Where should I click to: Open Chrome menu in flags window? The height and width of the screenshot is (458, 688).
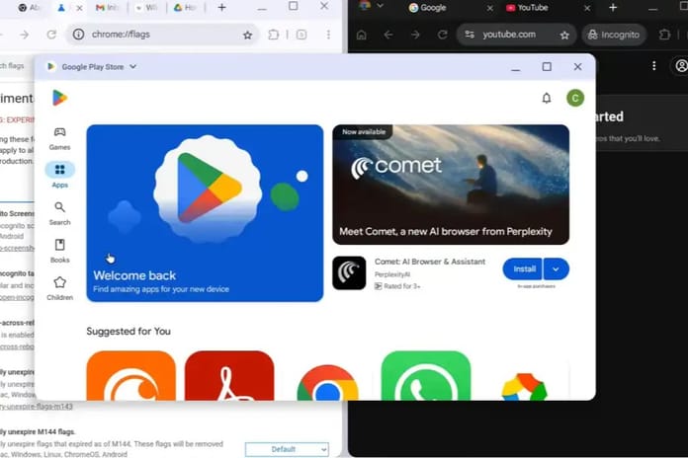328,35
